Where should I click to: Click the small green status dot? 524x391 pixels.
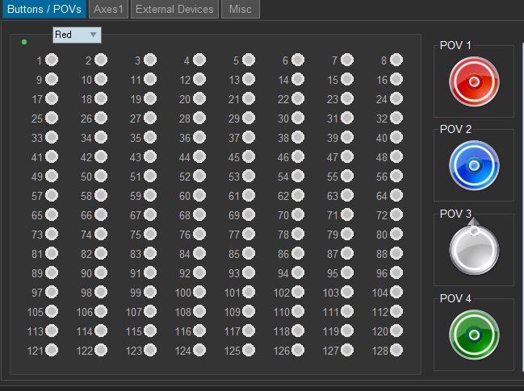pyautogui.click(x=24, y=41)
